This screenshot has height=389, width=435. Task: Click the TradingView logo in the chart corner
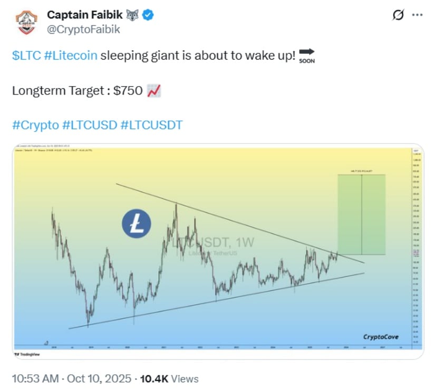[x=23, y=354]
